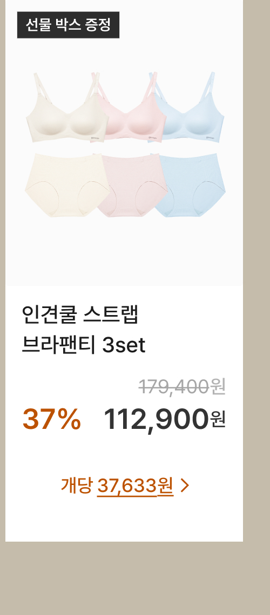Click the orange 37% discount rate
The width and height of the screenshot is (270, 615).
click(x=52, y=419)
